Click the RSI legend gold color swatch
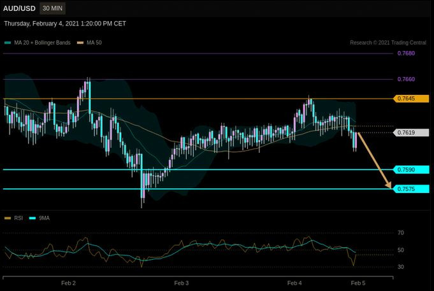434x291 pixels. coord(8,218)
